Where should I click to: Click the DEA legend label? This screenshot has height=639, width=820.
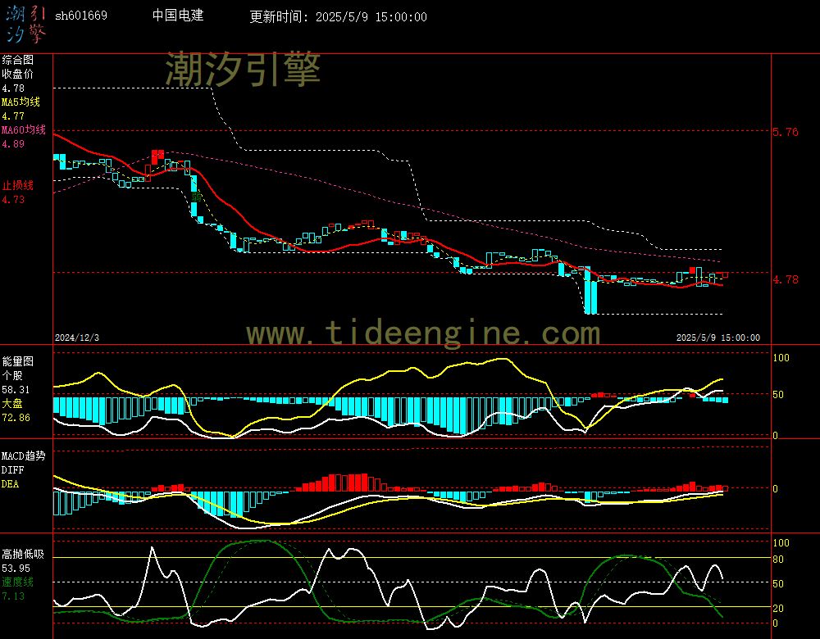[x=10, y=484]
